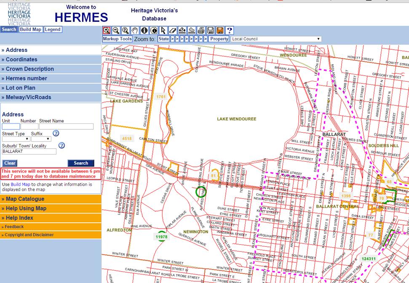Choose the arrow pointer select tool
The width and height of the screenshot is (409, 283).
click(163, 30)
